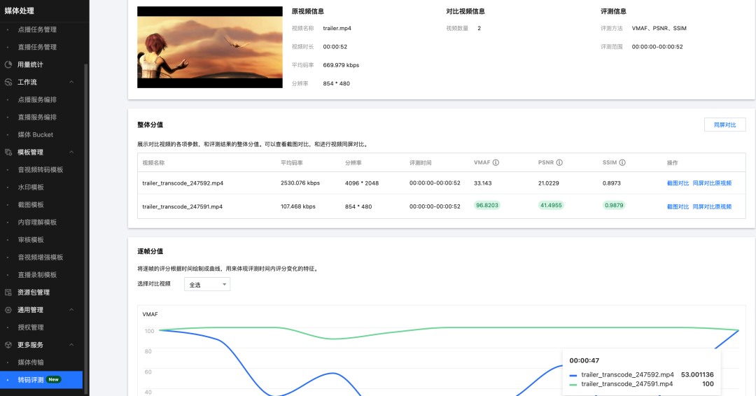Open 审核模板 in sidebar

coord(31,240)
